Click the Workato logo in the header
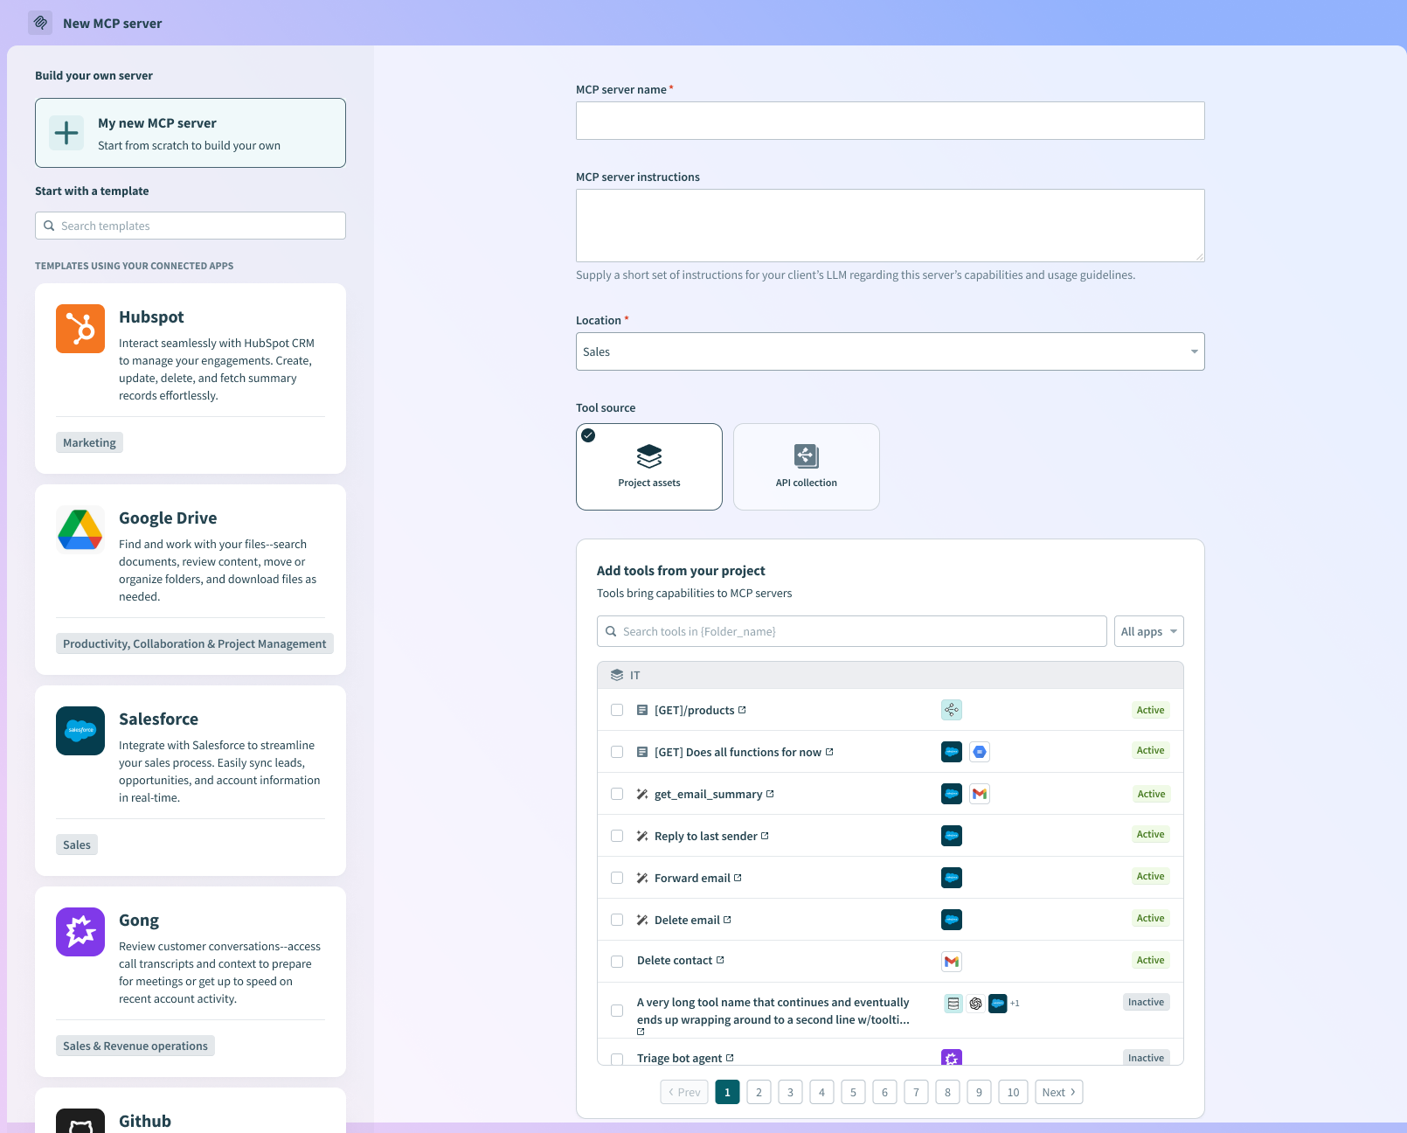The width and height of the screenshot is (1407, 1133). [40, 23]
